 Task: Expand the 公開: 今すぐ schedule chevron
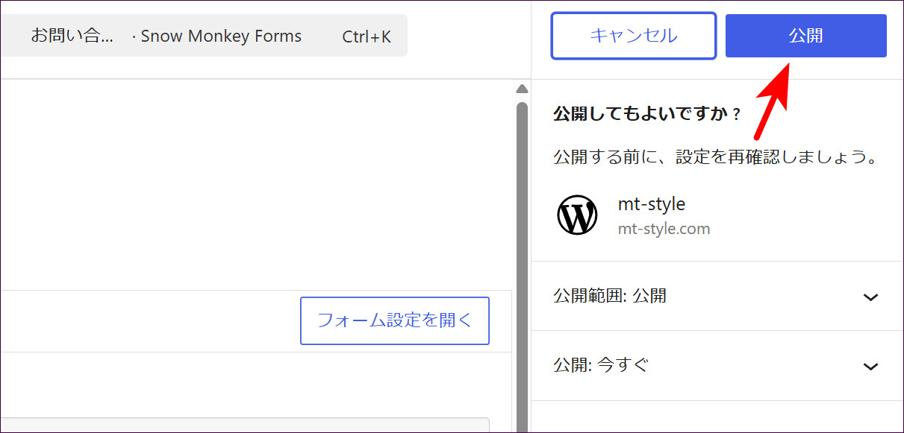(x=870, y=367)
